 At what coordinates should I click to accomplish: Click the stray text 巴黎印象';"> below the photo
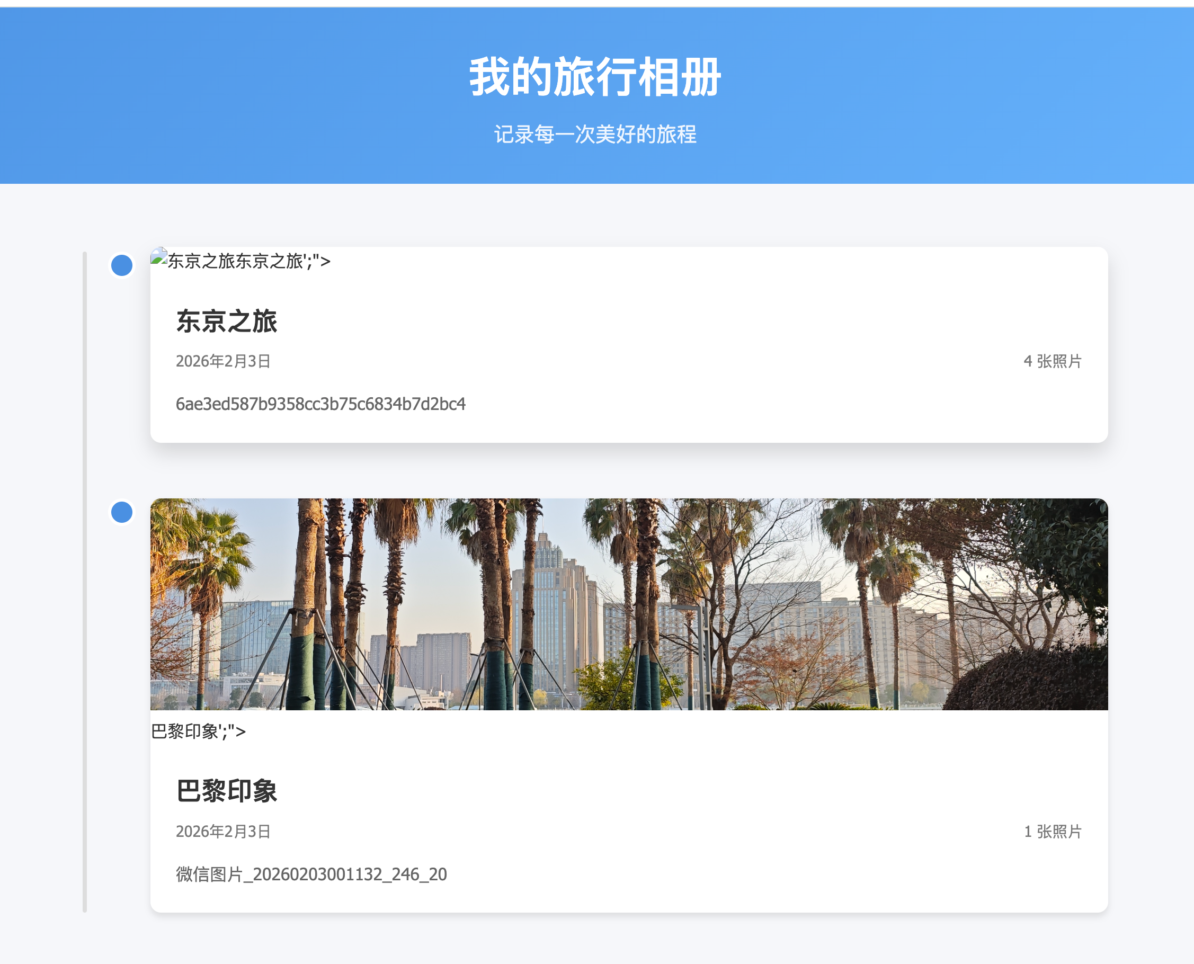pos(198,731)
